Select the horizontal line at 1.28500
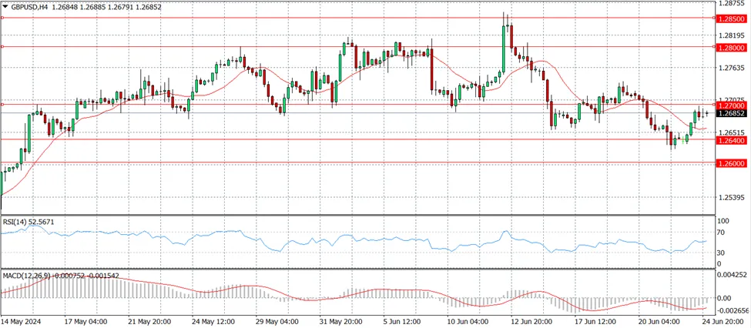 tap(358, 18)
